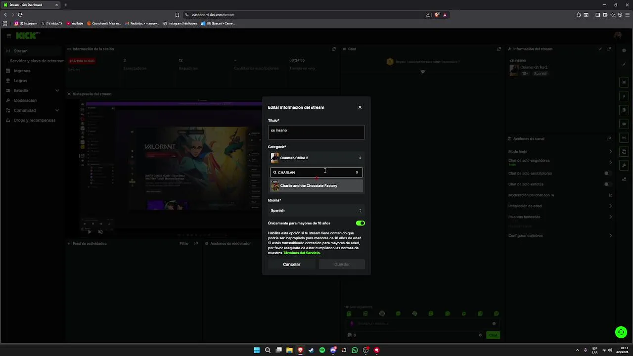
Task: Open Crunchyroll bookmark in bookmarks bar
Action: pyautogui.click(x=104, y=23)
